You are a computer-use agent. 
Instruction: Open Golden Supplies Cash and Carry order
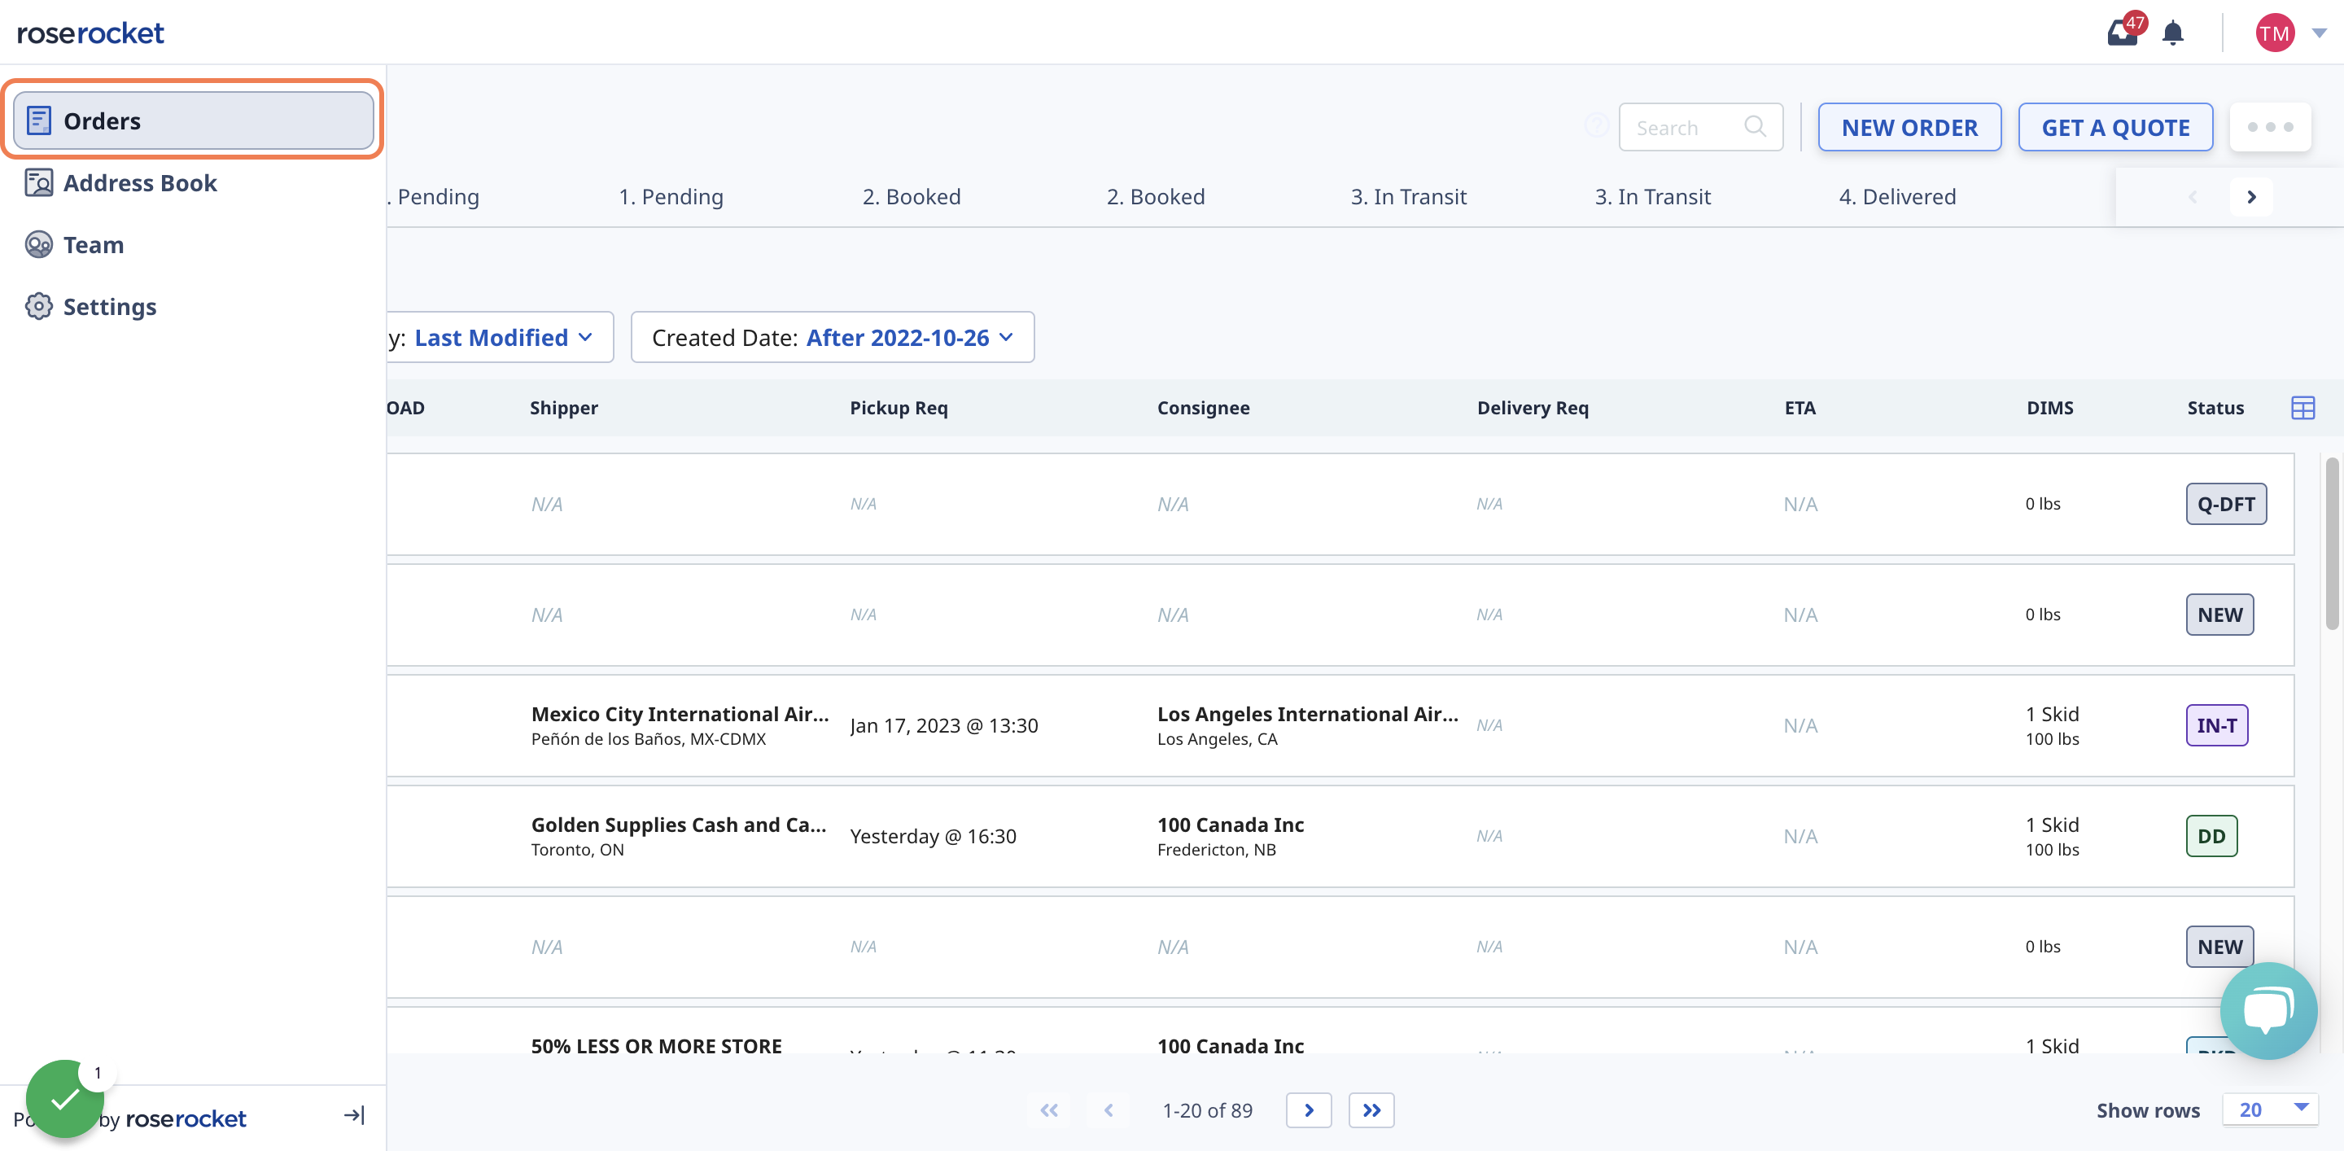[x=679, y=825]
